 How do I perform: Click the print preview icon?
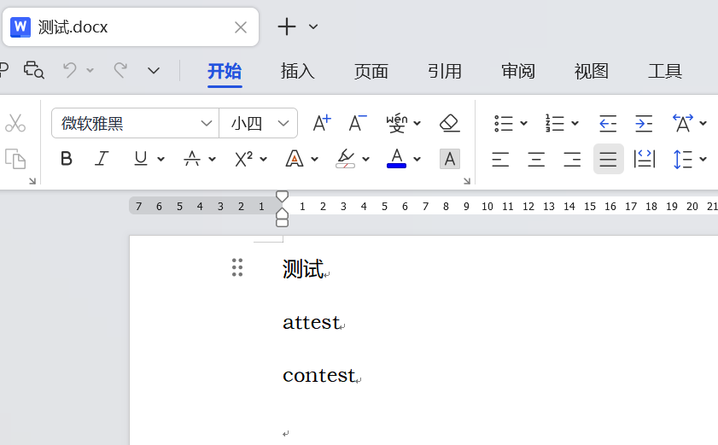[33, 70]
